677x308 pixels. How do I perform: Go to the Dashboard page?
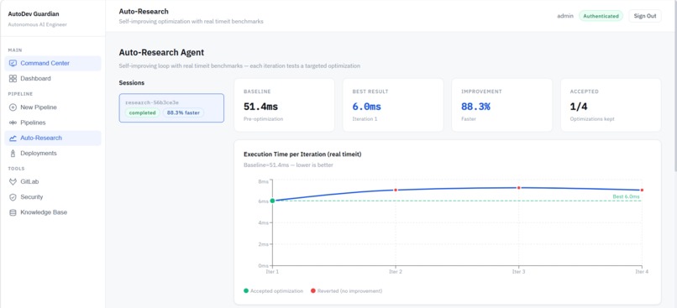point(53,79)
